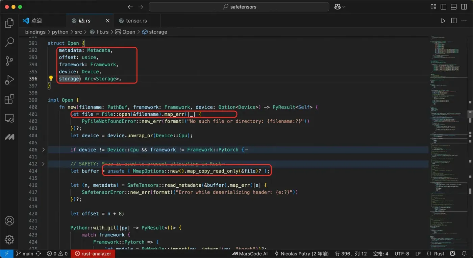Click PyFileNotFoundError on line 402
Screen dimensions: 473x258
pos(108,121)
